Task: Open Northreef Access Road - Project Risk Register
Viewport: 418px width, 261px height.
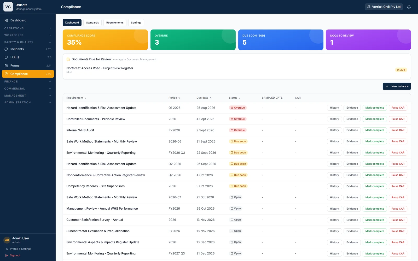Action: click(100, 68)
